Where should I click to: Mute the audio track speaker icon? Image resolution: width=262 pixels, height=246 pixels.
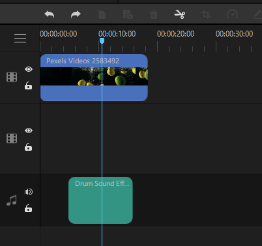point(29,192)
